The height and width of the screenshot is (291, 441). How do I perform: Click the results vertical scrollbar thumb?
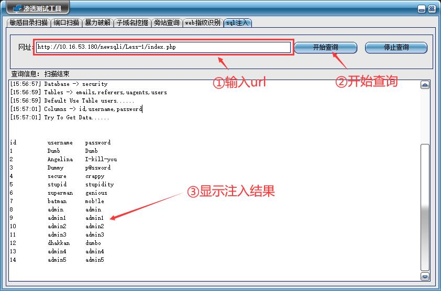point(425,207)
